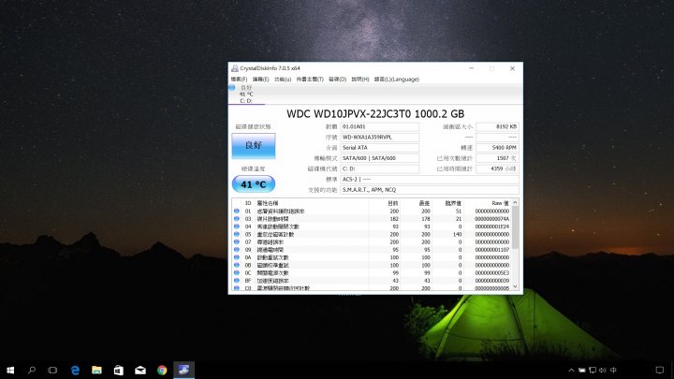Click the power-on count field 1507
674x379 pixels.
point(497,158)
